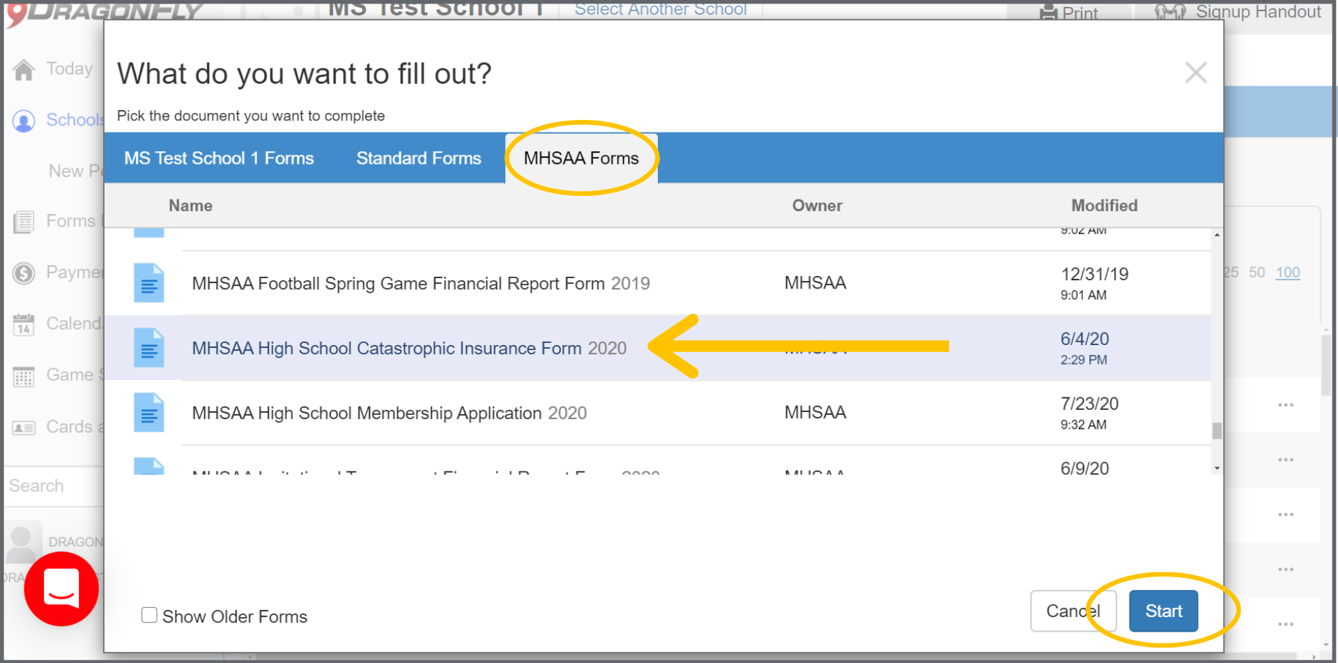Click the Forms sidebar icon
Viewport: 1338px width, 663px height.
pyautogui.click(x=24, y=222)
